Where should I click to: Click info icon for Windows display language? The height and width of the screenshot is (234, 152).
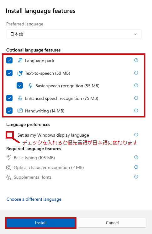coord(136,135)
